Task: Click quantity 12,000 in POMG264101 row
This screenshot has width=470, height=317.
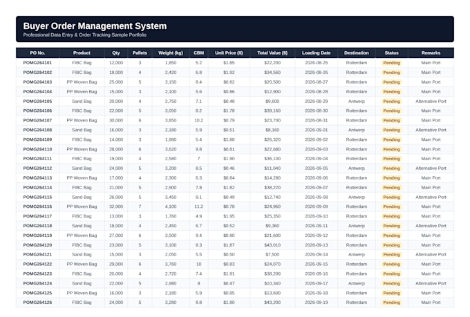Action: 116,63
